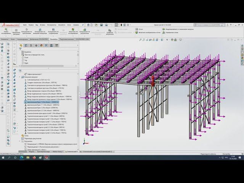The image size is (244, 183).
Task: Switch to the Модель bottom tab
Action: pyautogui.click(x=32, y=151)
